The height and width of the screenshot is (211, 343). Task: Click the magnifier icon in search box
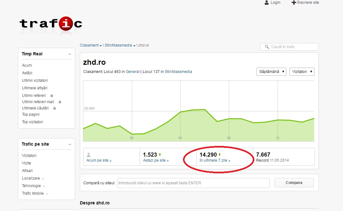pos(267,47)
